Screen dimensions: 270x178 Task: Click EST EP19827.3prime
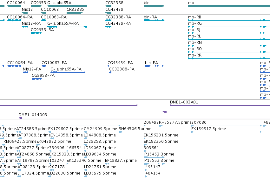click(121, 161)
